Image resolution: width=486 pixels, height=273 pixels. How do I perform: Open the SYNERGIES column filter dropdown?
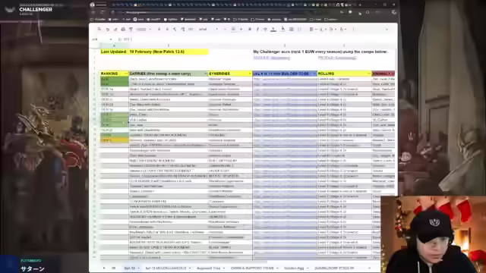pos(250,74)
